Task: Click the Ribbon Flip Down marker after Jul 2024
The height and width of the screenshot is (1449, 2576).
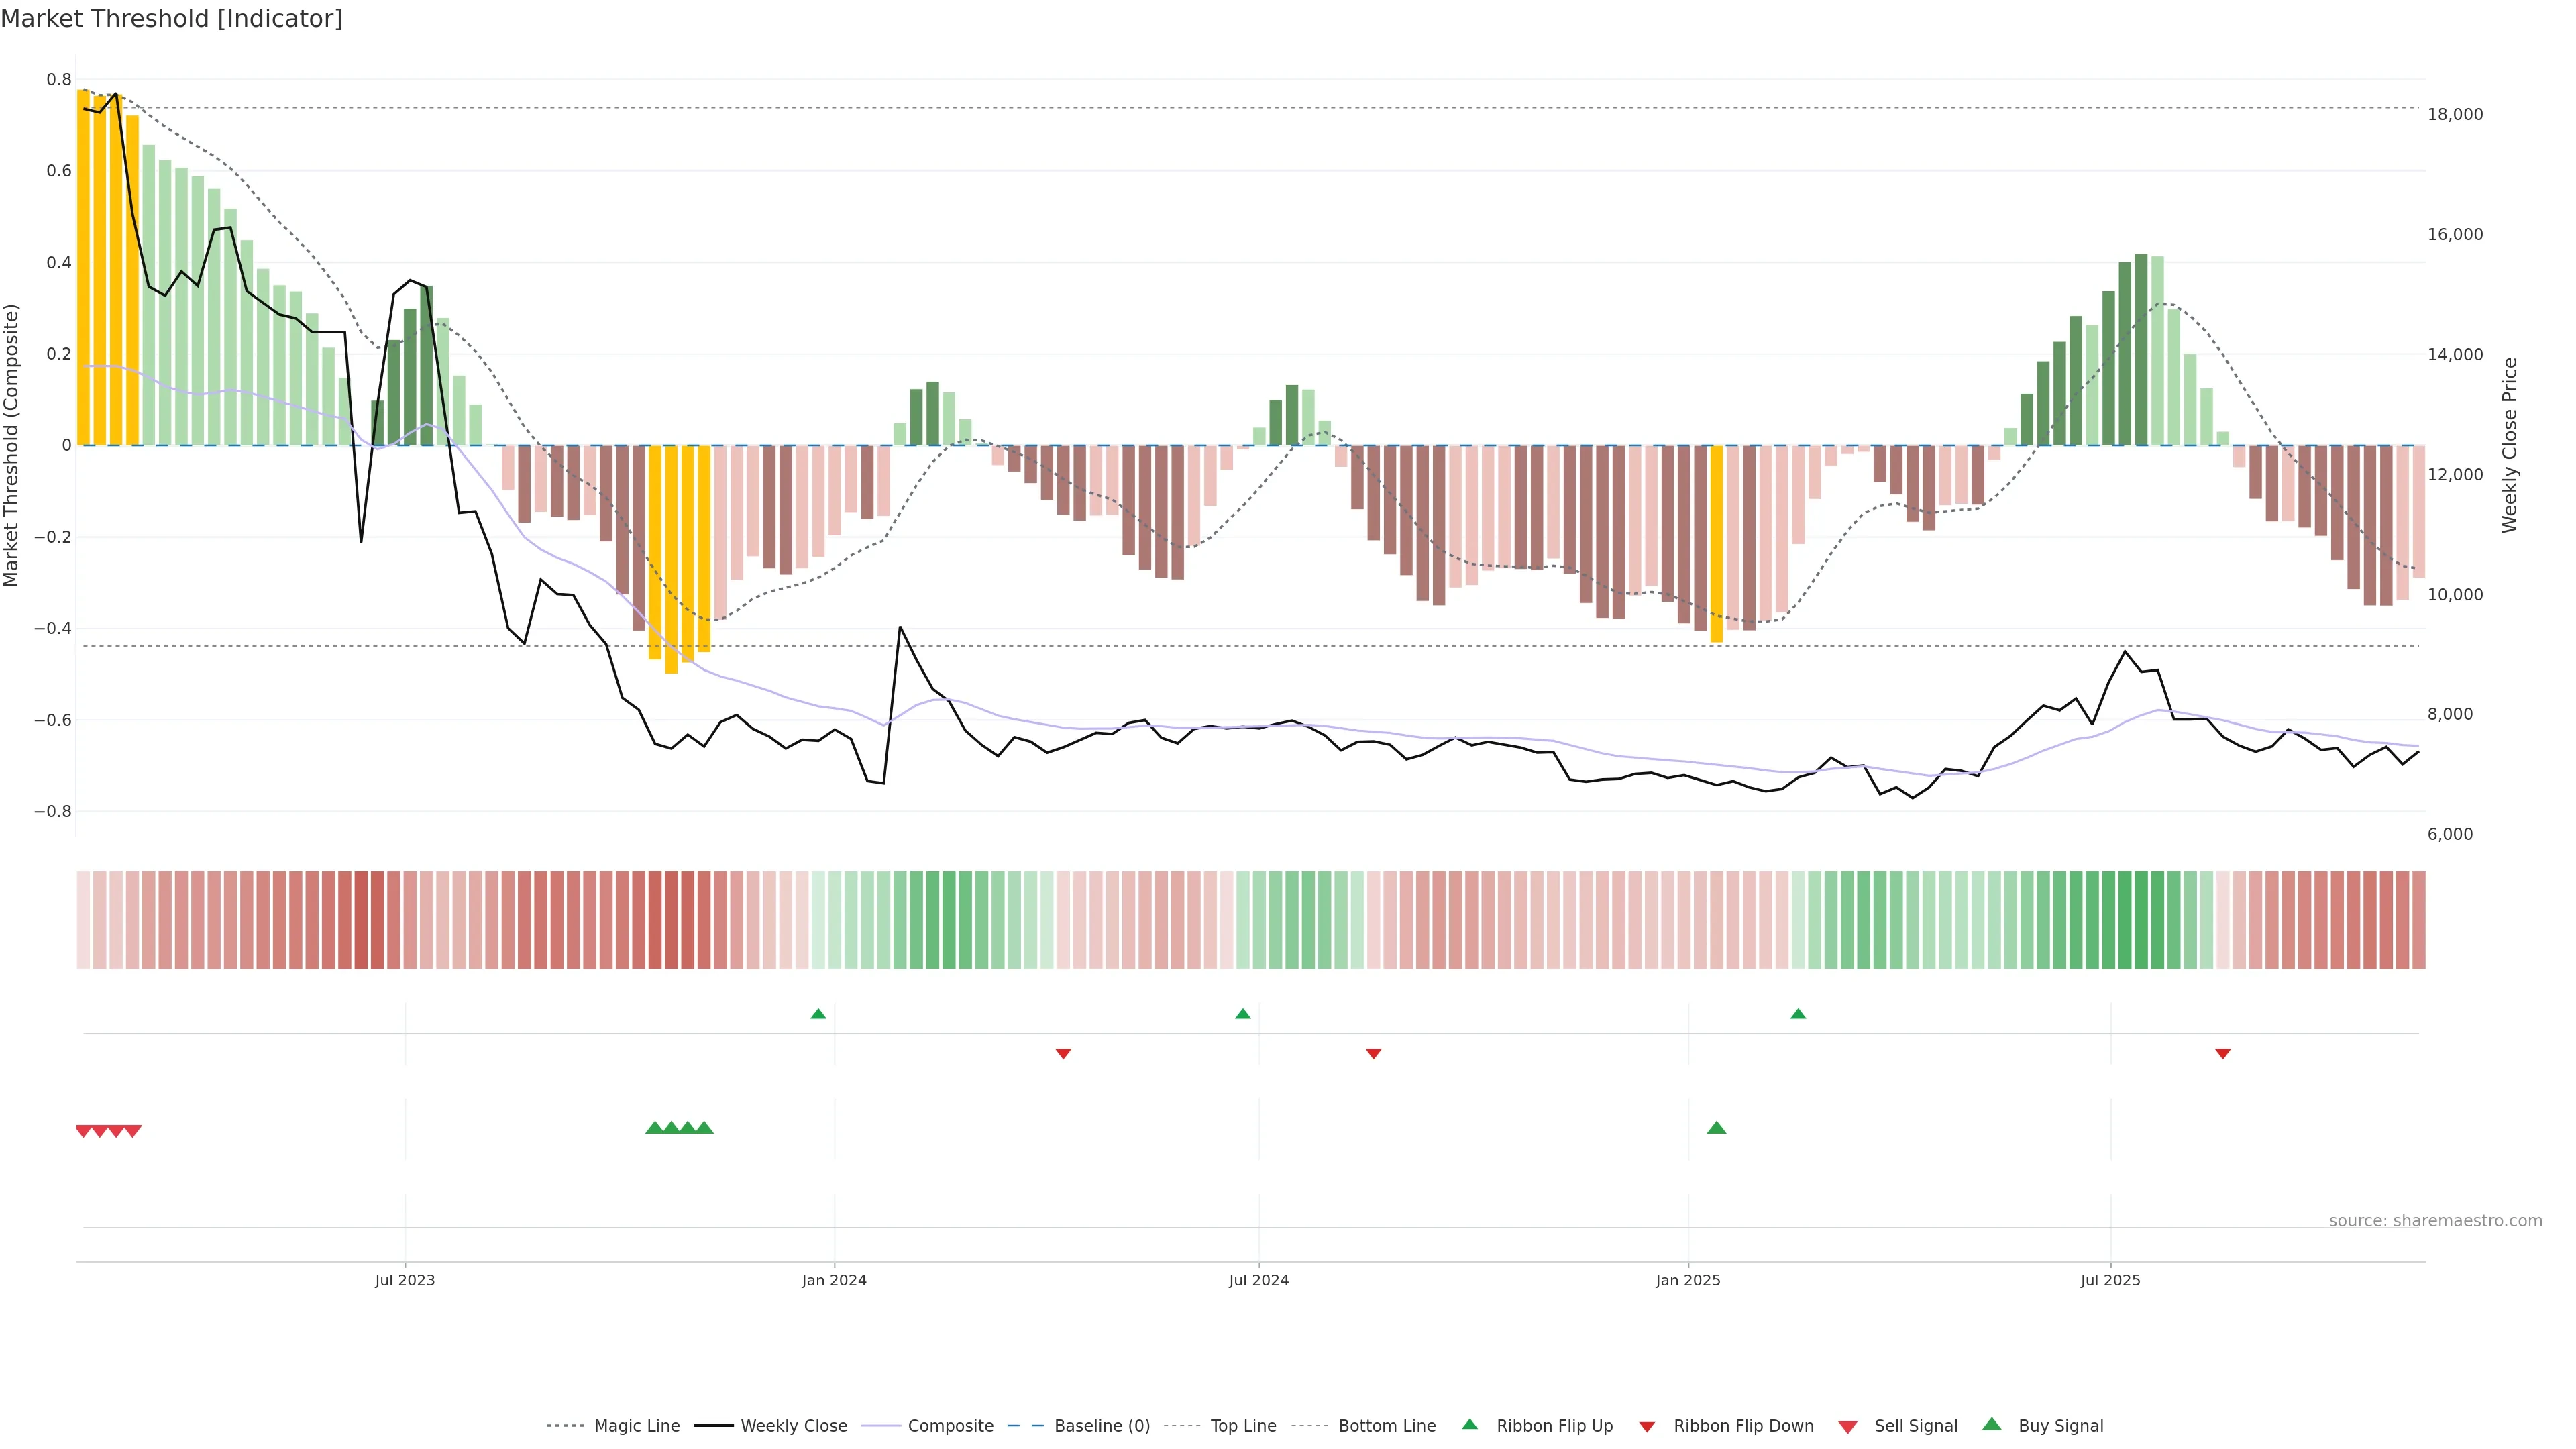Action: click(1373, 1053)
